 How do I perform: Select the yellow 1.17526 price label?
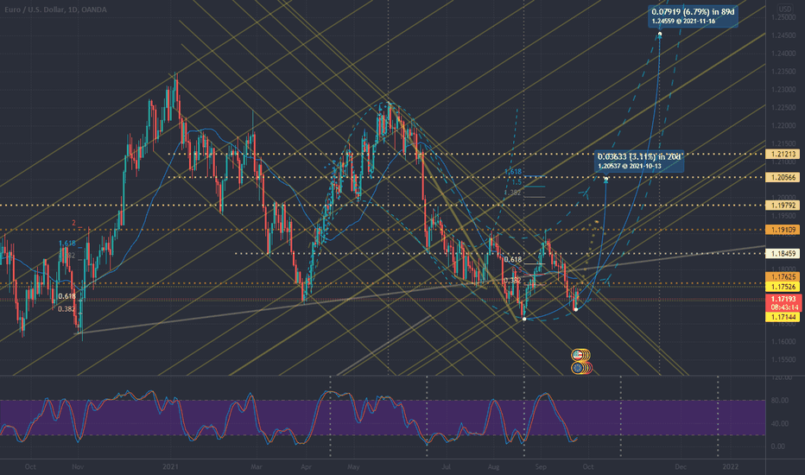tap(783, 287)
